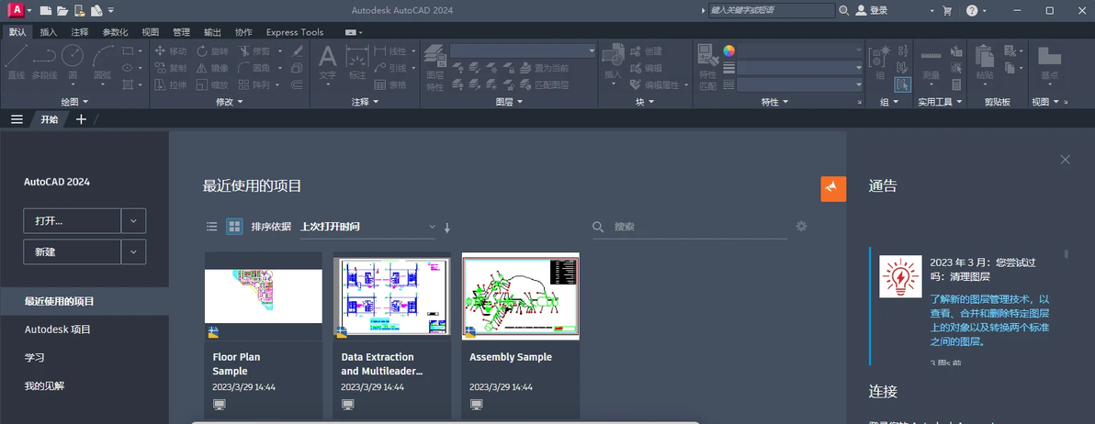Open the 学习 (Learn) section in sidebar
The height and width of the screenshot is (424, 1095).
(x=35, y=357)
